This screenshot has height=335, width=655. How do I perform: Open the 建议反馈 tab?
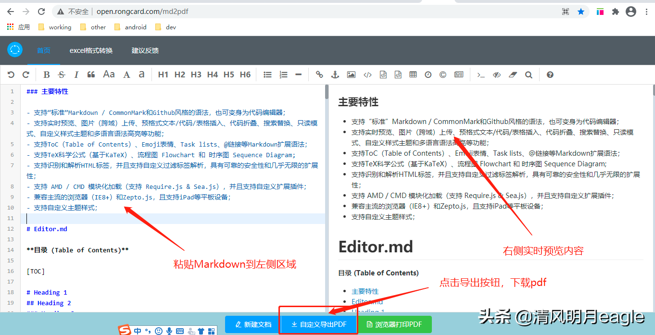pos(145,50)
